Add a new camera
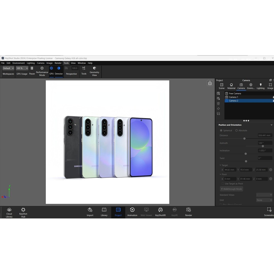The height and width of the screenshot is (274, 274). [x=218, y=93]
